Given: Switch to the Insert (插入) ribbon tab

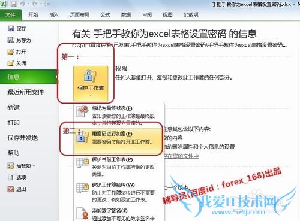Looking at the screenshot, I should click(x=53, y=14).
